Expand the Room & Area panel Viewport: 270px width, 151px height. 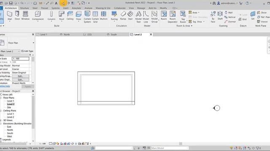click(x=184, y=26)
